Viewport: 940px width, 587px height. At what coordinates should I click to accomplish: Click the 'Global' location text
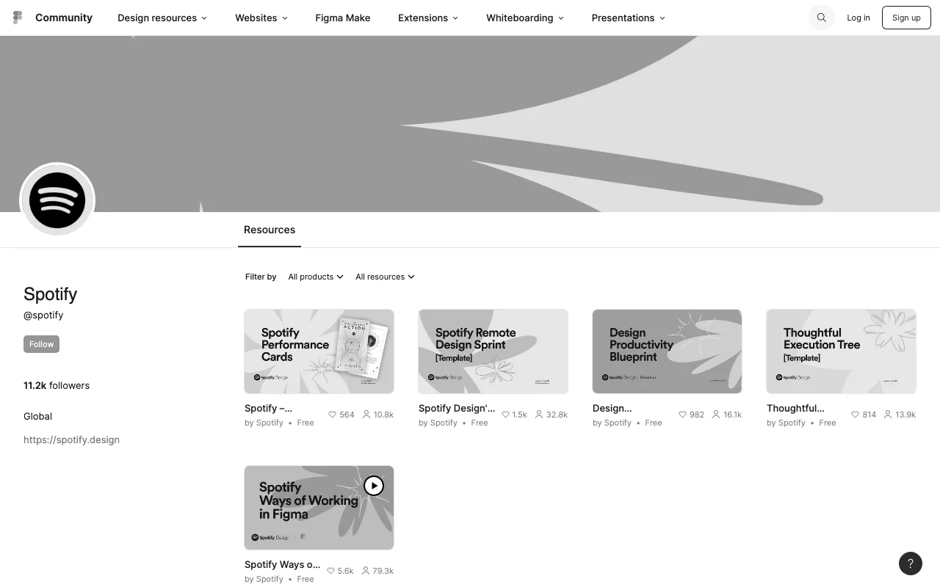tap(37, 416)
